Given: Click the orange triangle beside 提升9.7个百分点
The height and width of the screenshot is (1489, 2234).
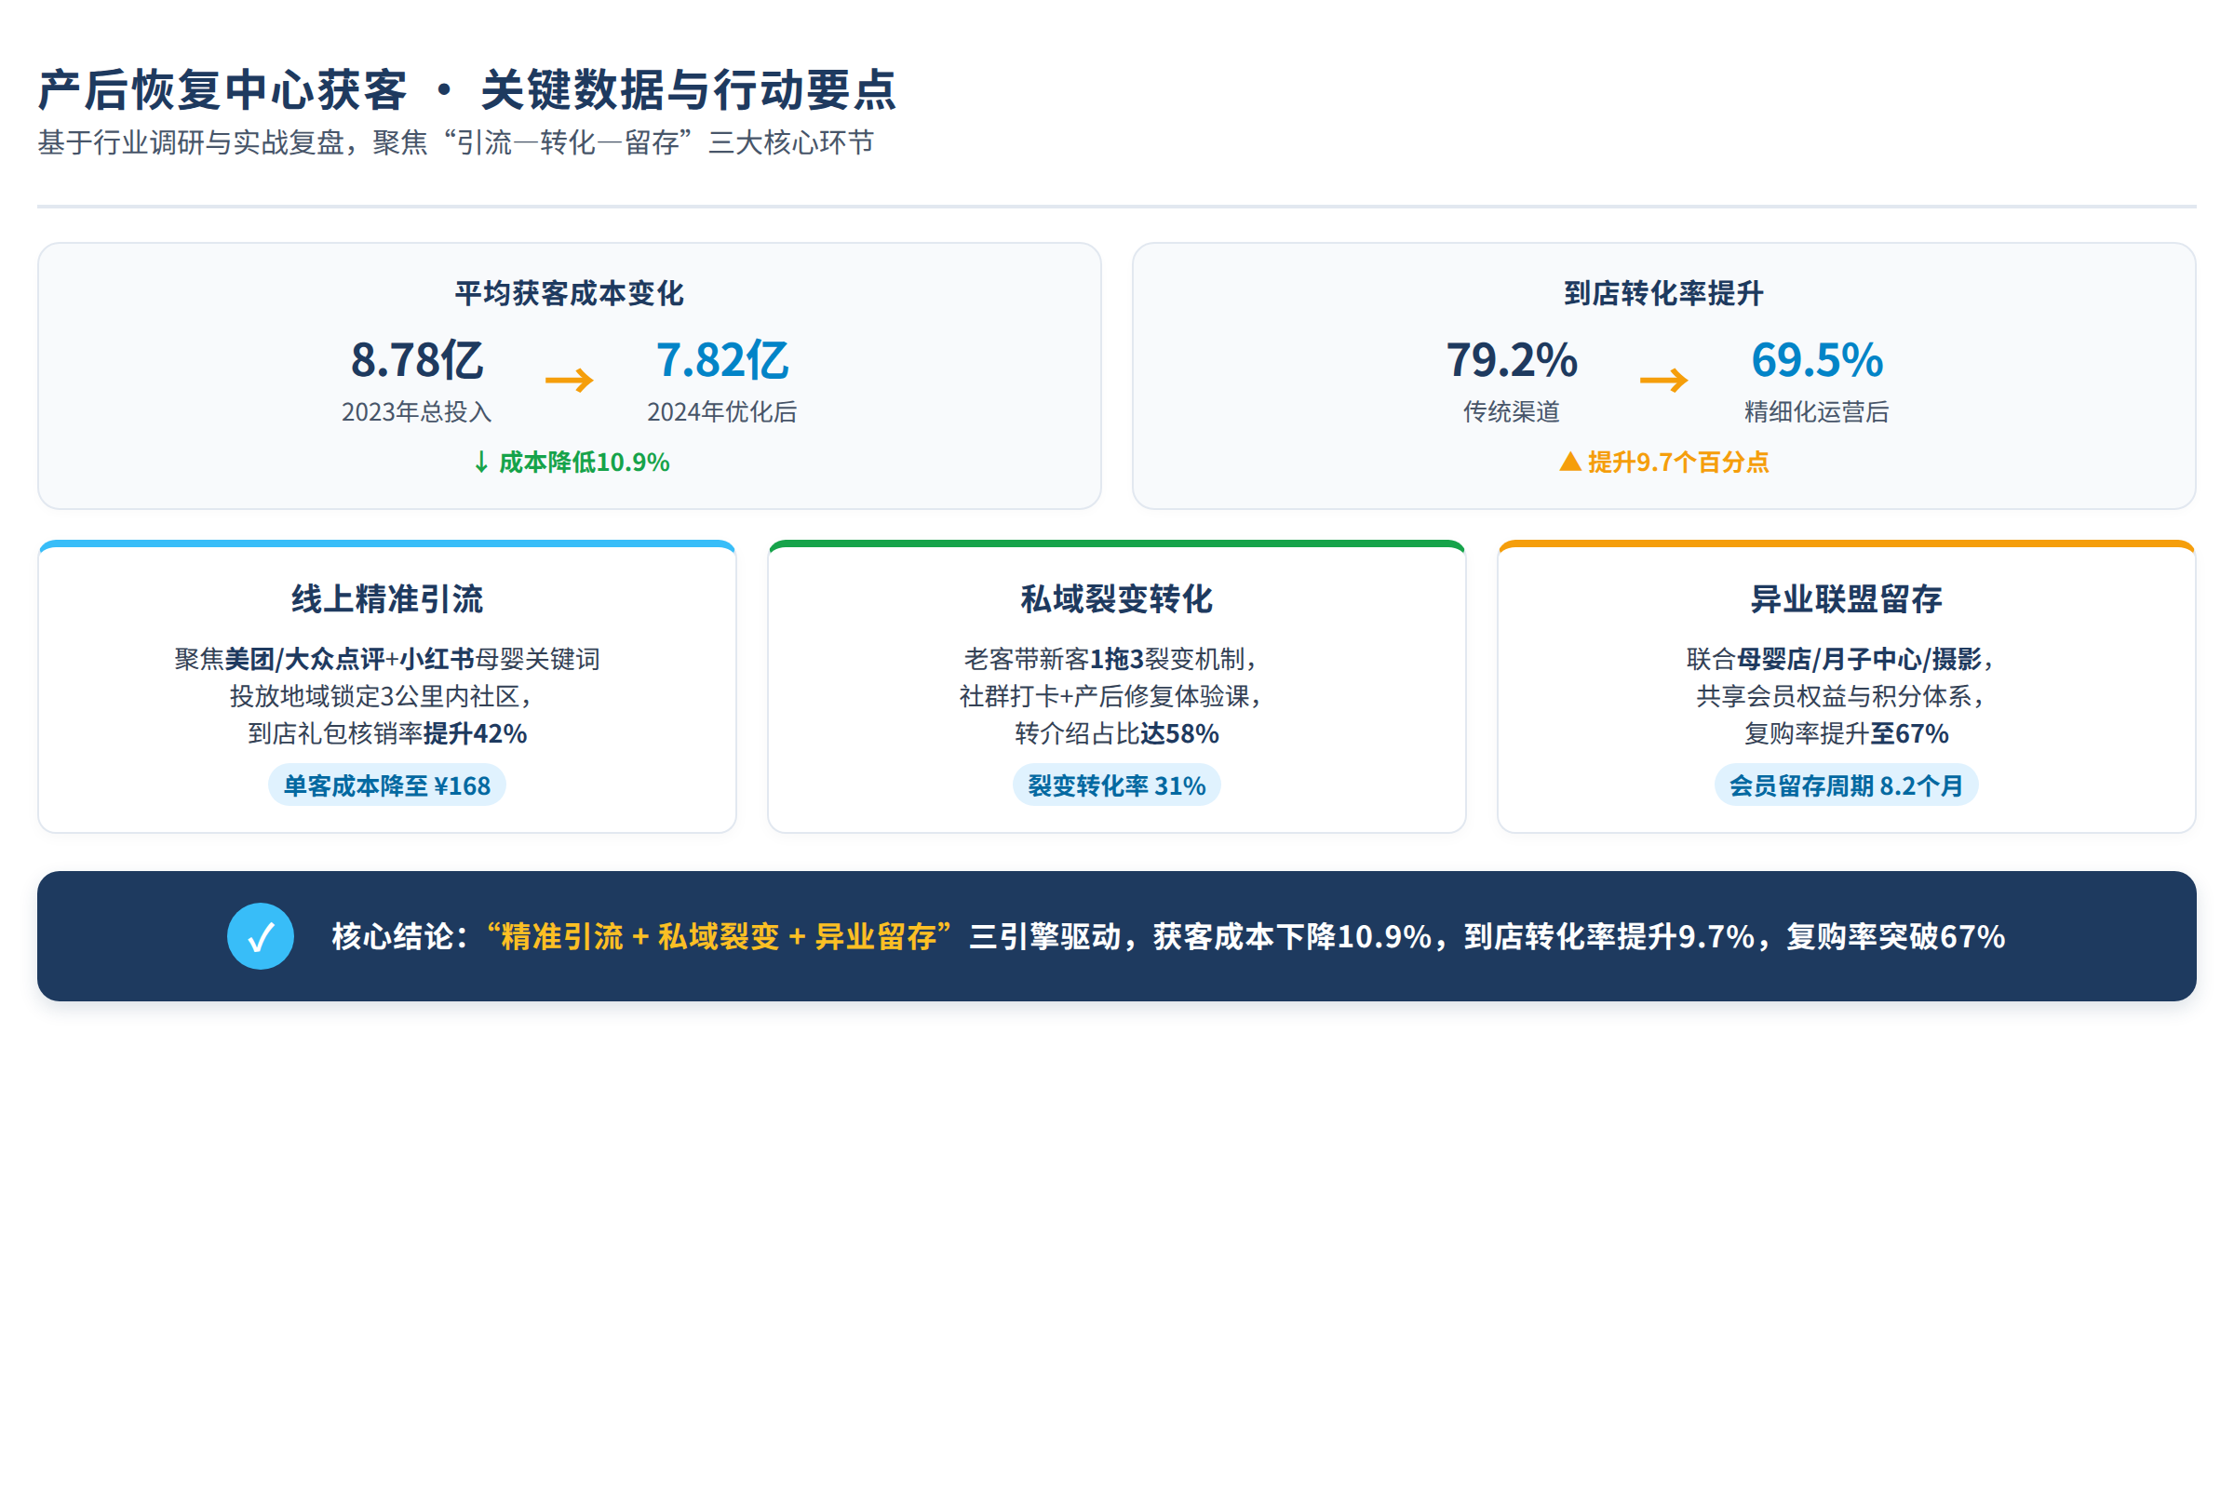Looking at the screenshot, I should click(x=1570, y=463).
